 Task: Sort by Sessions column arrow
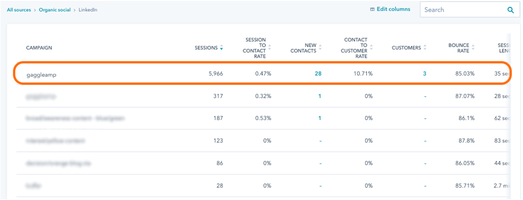tap(221, 48)
